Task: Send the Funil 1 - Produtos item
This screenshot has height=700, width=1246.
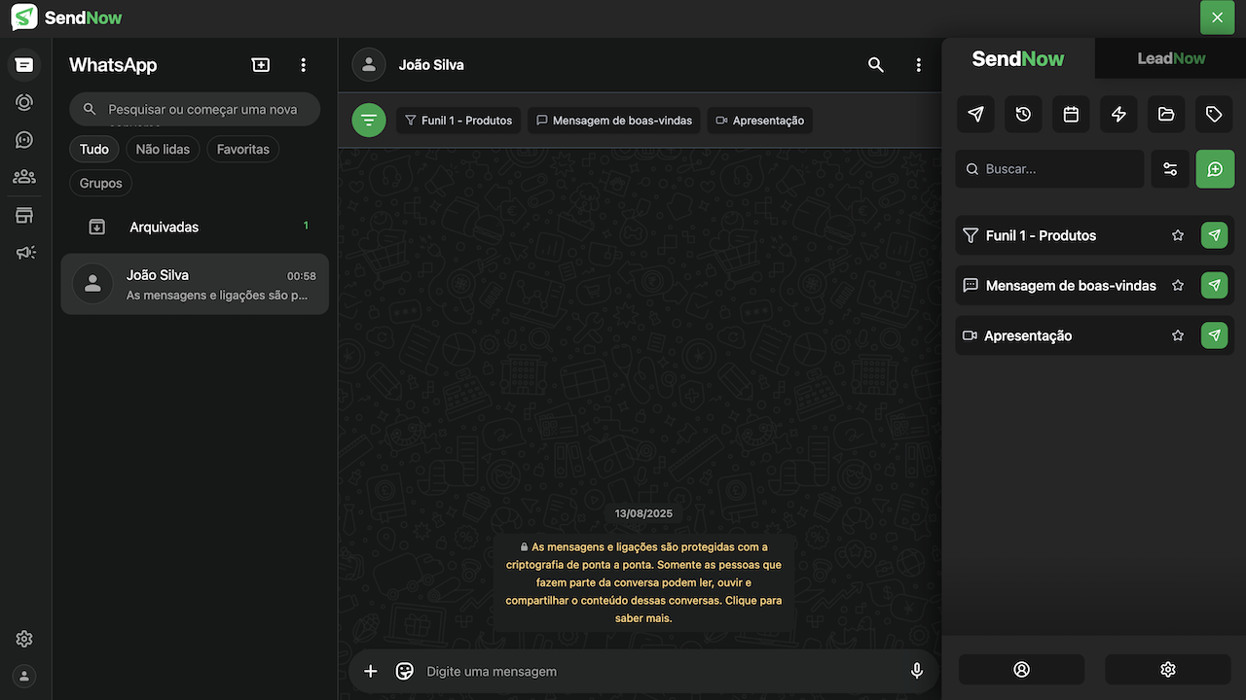Action: click(1214, 235)
